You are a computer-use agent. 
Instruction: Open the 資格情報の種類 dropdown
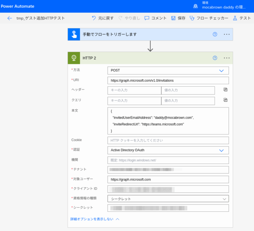pos(168,199)
